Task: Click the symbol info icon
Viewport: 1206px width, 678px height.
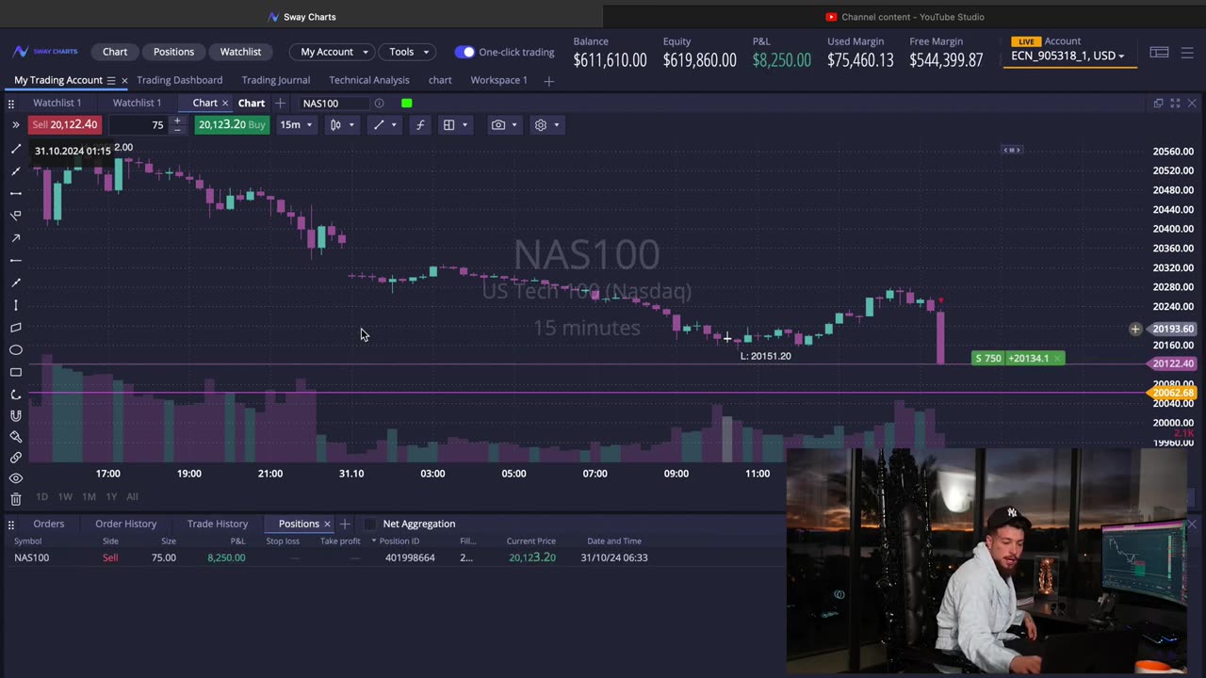Action: pyautogui.click(x=379, y=103)
